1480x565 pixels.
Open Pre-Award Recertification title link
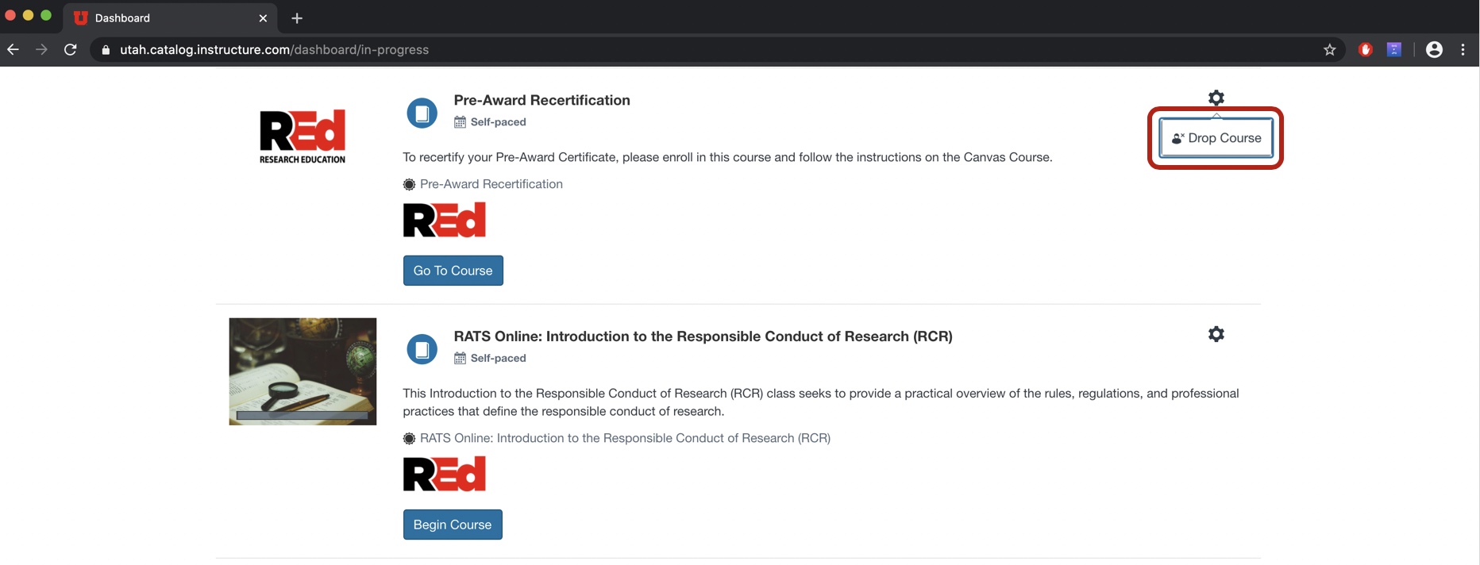pos(542,100)
